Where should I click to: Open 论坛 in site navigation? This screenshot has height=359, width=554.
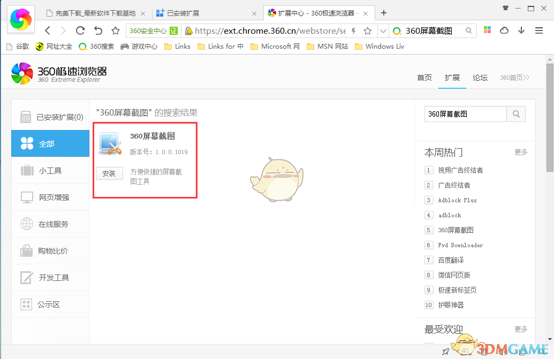pyautogui.click(x=480, y=78)
